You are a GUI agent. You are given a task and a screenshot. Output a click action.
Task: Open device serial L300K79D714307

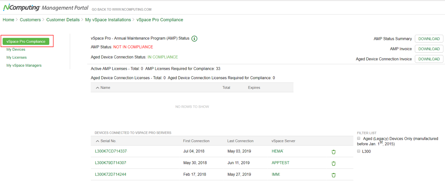pyautogui.click(x=111, y=163)
